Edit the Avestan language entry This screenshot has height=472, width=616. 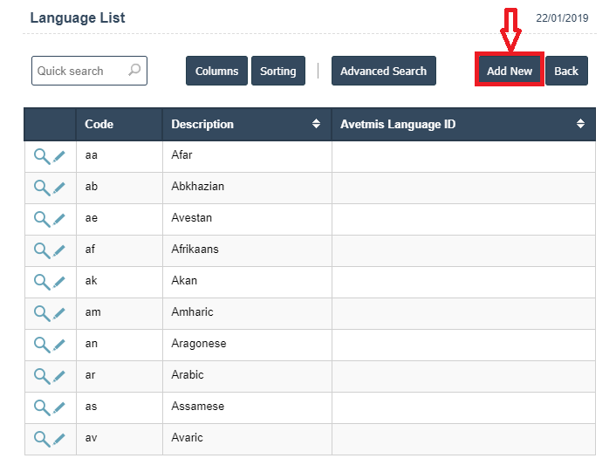pyautogui.click(x=59, y=219)
